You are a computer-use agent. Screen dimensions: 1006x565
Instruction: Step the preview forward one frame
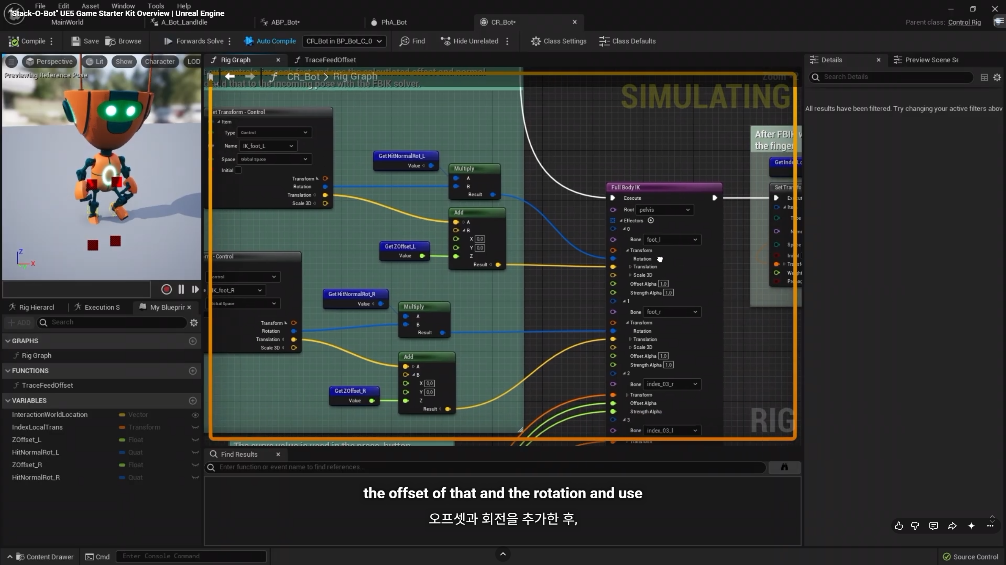tap(195, 289)
